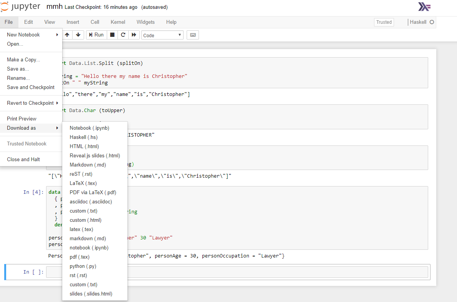The image size is (457, 302).
Task: Move the cell up with the arrow icon
Action: click(67, 35)
